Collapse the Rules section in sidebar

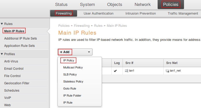pyautogui.click(x=2, y=24)
